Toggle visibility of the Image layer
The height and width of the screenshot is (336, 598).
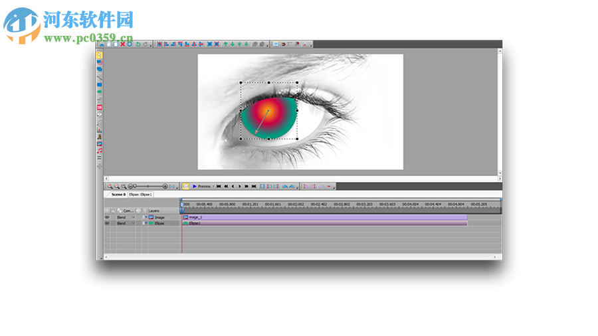[x=107, y=217]
